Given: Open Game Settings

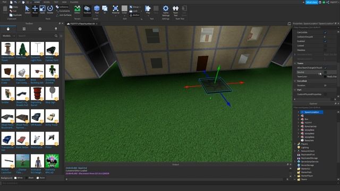Looking at the screenshot, I should [x=166, y=11].
